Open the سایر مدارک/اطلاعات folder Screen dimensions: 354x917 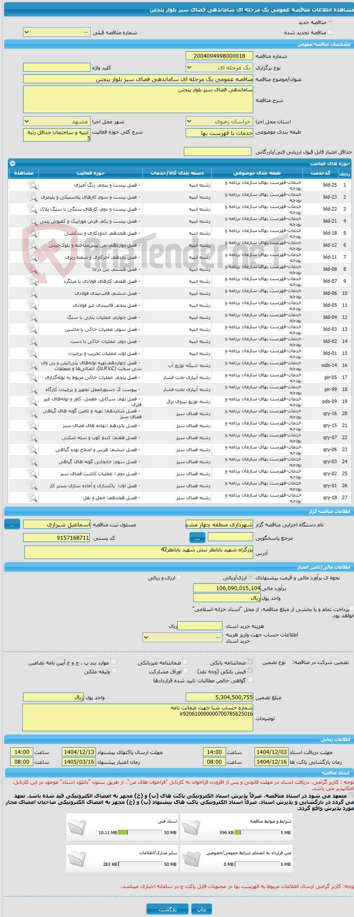coord(77,859)
